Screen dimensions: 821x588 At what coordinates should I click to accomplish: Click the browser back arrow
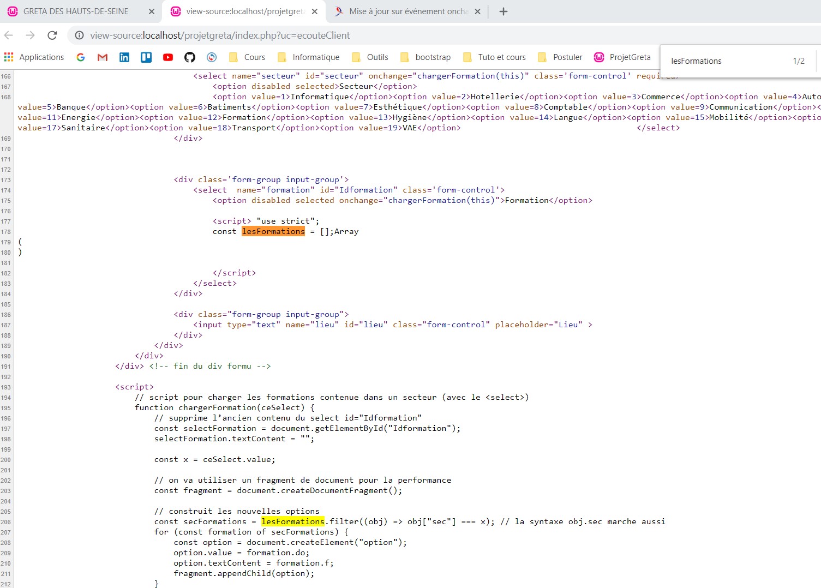[9, 35]
